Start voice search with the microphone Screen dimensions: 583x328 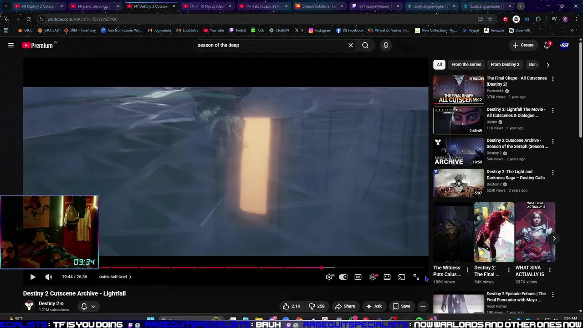pyautogui.click(x=386, y=45)
